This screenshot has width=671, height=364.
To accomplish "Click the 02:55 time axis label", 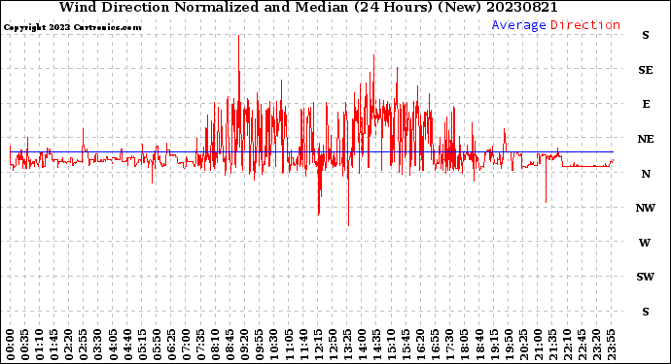I will point(84,345).
